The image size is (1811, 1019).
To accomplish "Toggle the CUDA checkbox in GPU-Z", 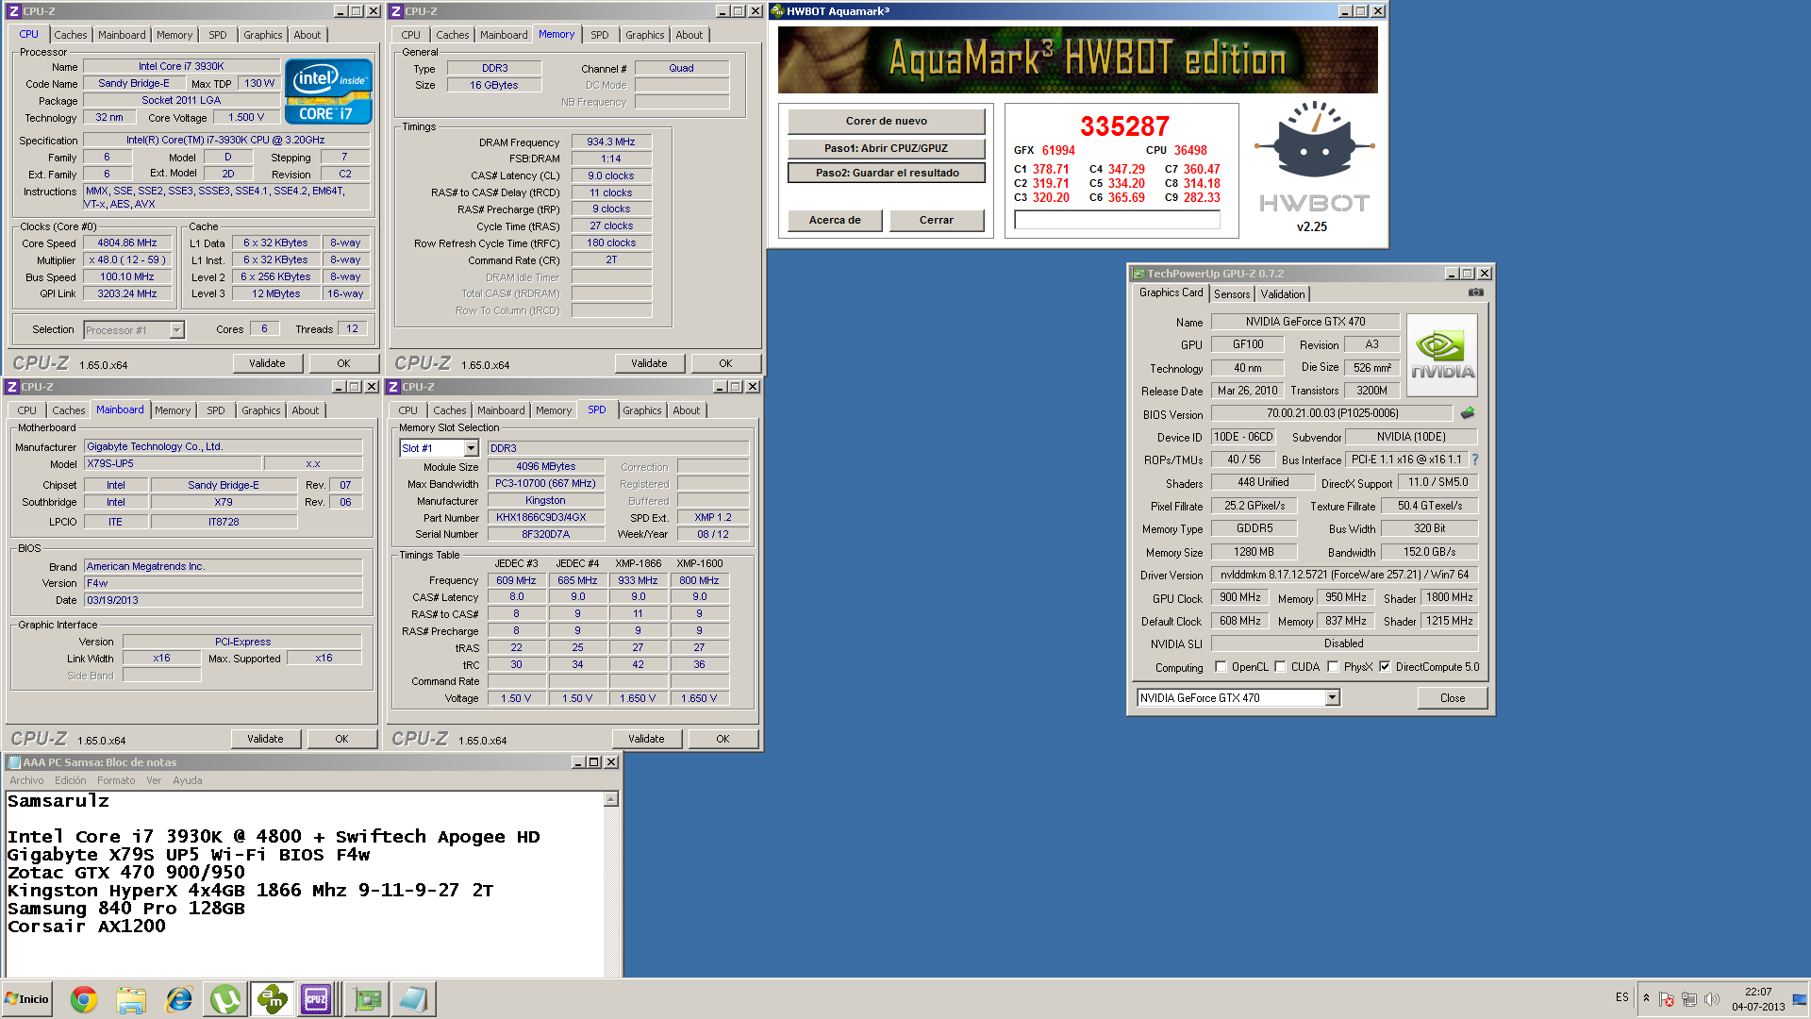I will pyautogui.click(x=1280, y=666).
